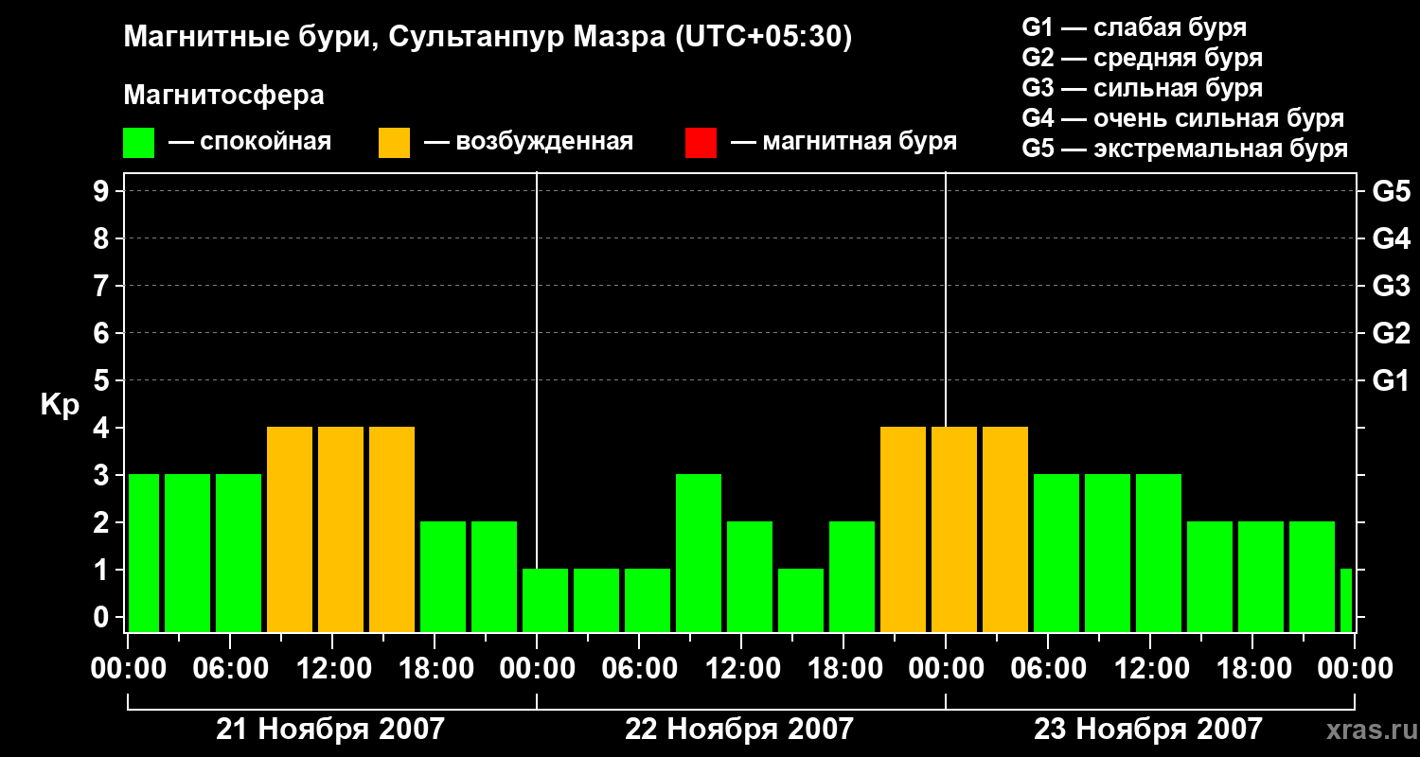Image resolution: width=1420 pixels, height=757 pixels.
Task: Click the 'G2 — средняя буря' legend line
Action: click(x=1143, y=58)
